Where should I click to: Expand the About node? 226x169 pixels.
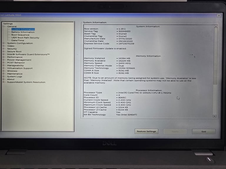click(4, 79)
